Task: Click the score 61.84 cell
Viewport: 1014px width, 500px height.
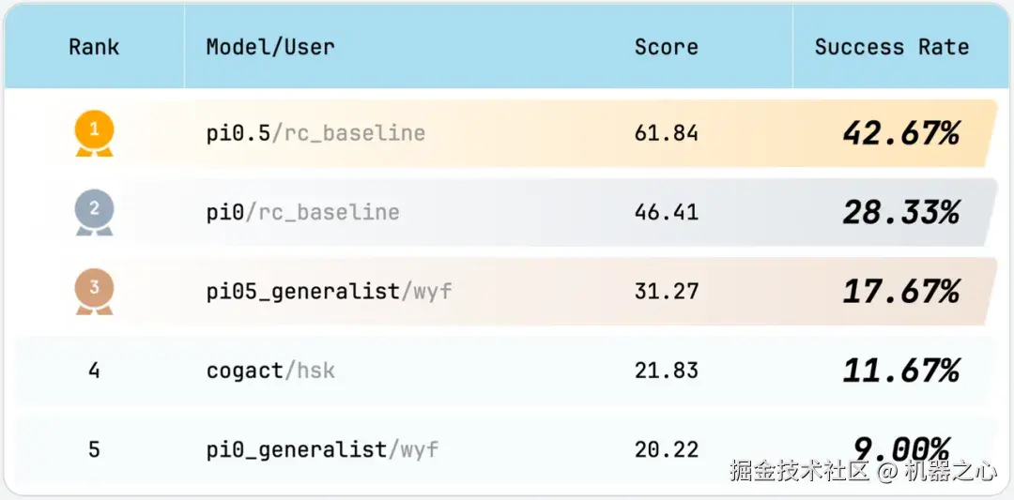Action: click(666, 133)
